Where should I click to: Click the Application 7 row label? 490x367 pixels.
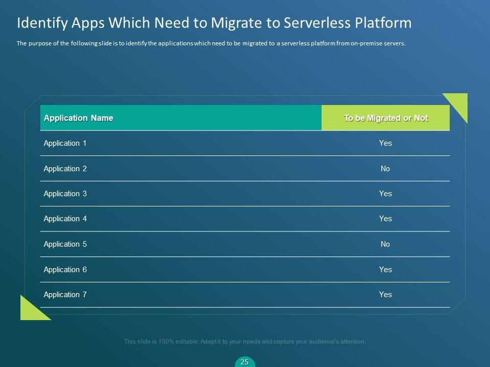click(65, 295)
